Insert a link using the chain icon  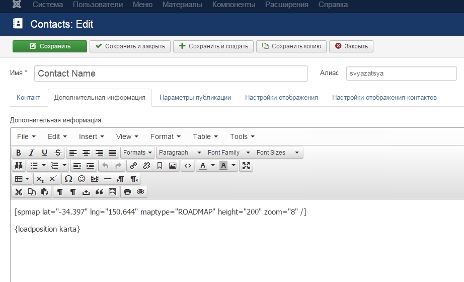[133, 166]
